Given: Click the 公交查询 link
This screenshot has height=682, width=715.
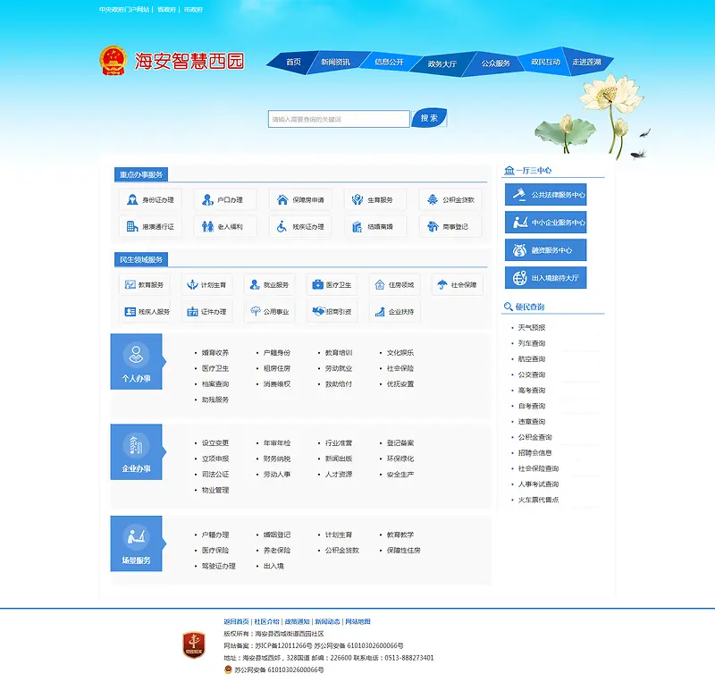Looking at the screenshot, I should pos(532,375).
